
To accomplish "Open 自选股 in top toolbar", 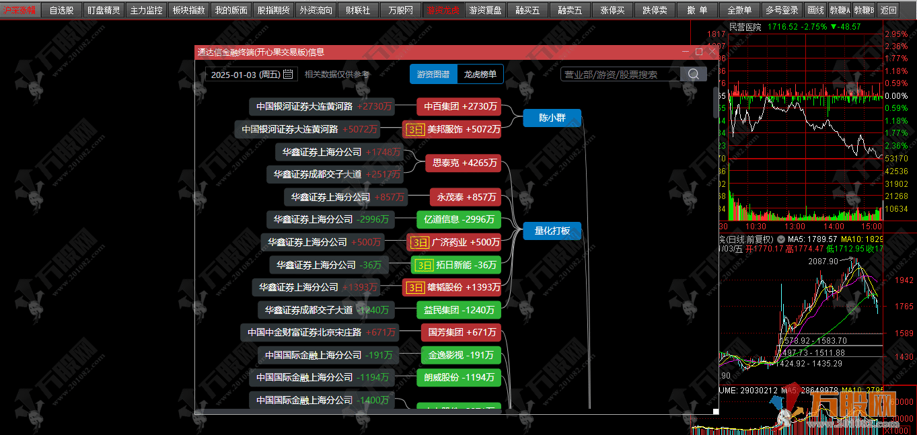I will (62, 10).
